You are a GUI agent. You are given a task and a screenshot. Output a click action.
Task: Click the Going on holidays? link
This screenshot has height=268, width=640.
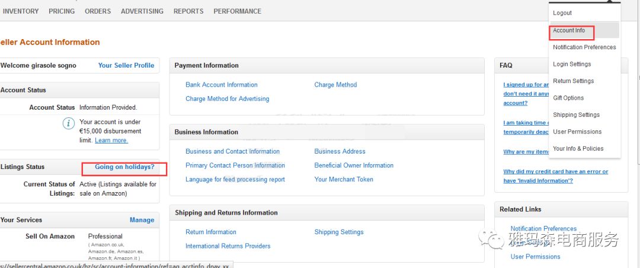pyautogui.click(x=125, y=167)
